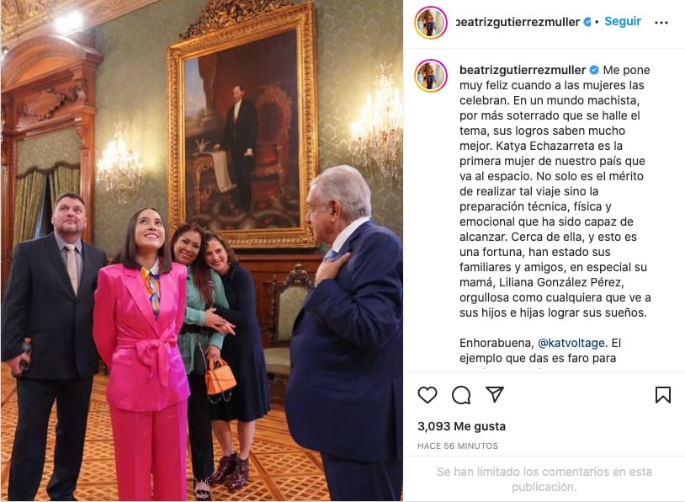Viewport: 685px width, 502px height.
Task: View the 3,093 Me gusta likes list
Action: 461,426
